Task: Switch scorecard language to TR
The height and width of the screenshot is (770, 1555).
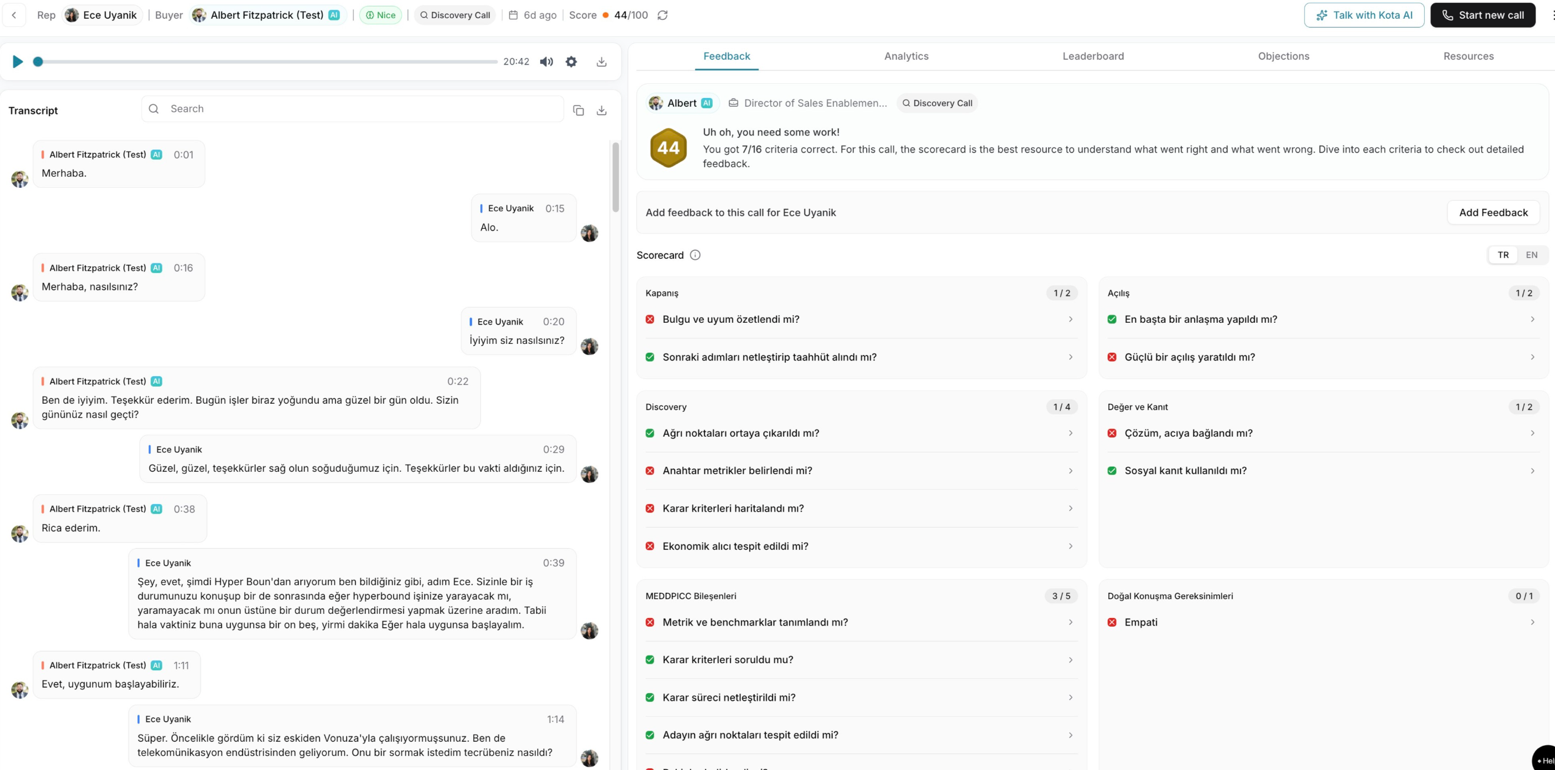Action: pyautogui.click(x=1503, y=255)
